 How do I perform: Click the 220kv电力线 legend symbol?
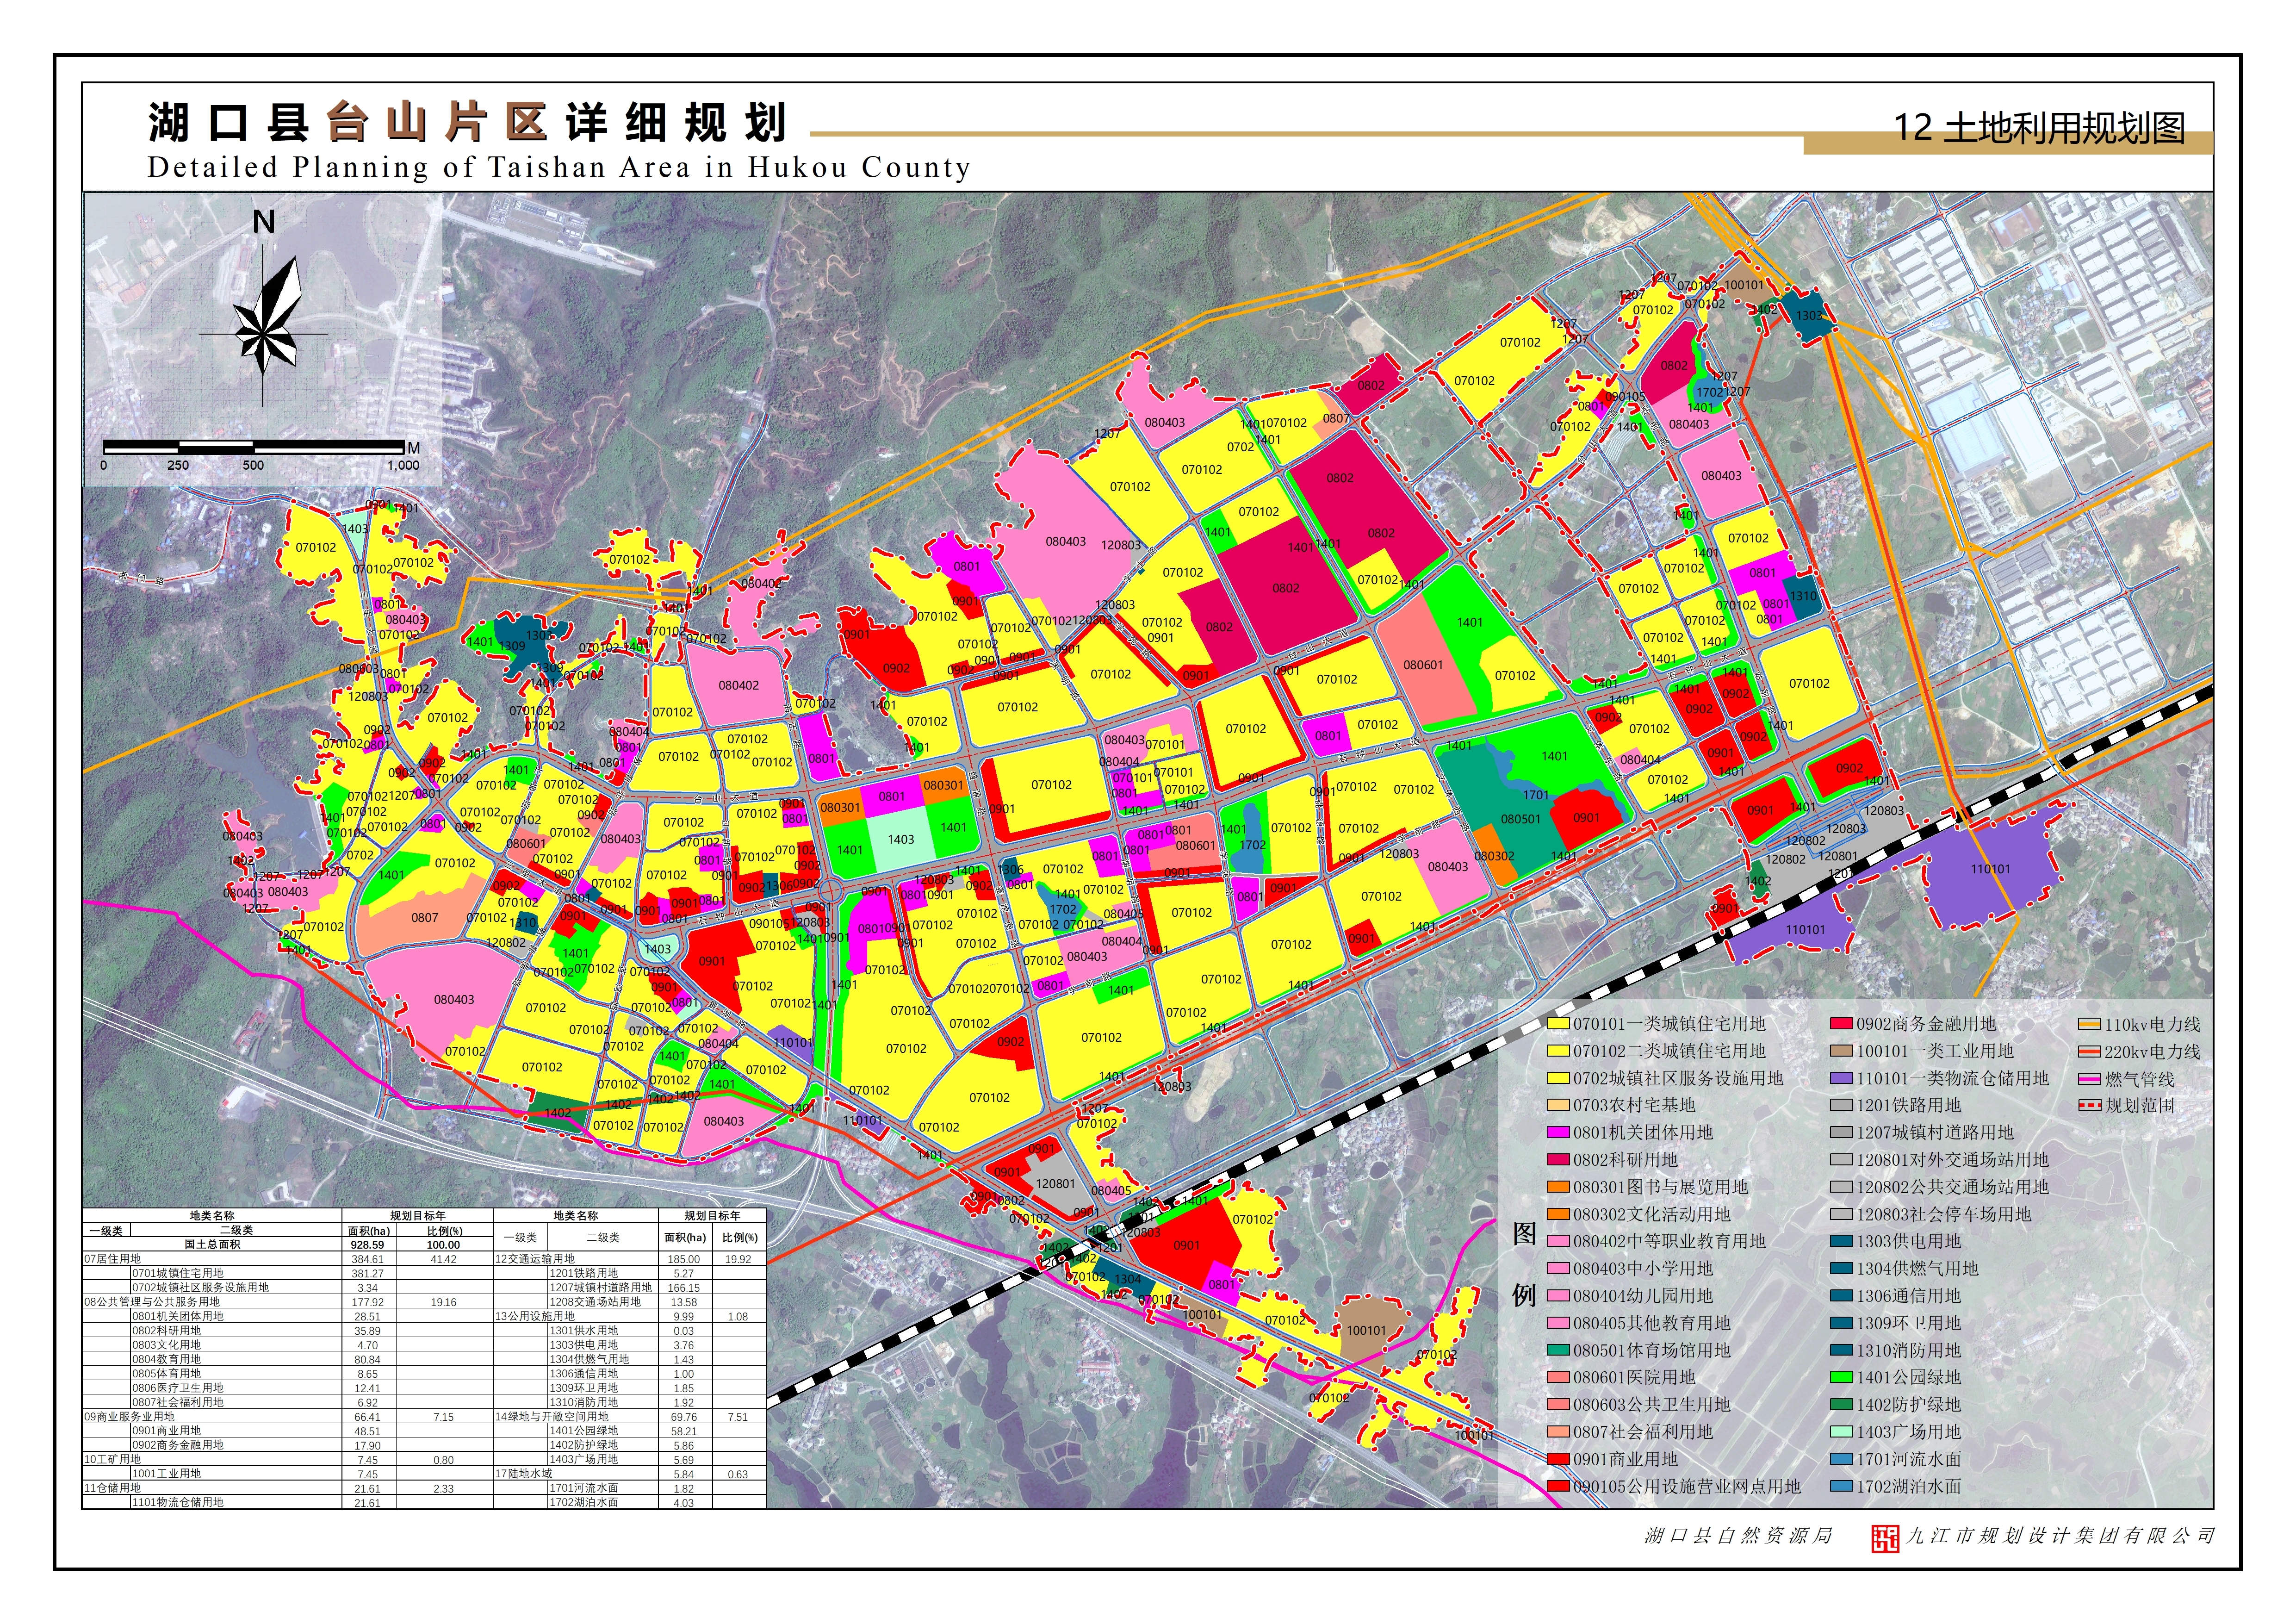point(2089,1052)
